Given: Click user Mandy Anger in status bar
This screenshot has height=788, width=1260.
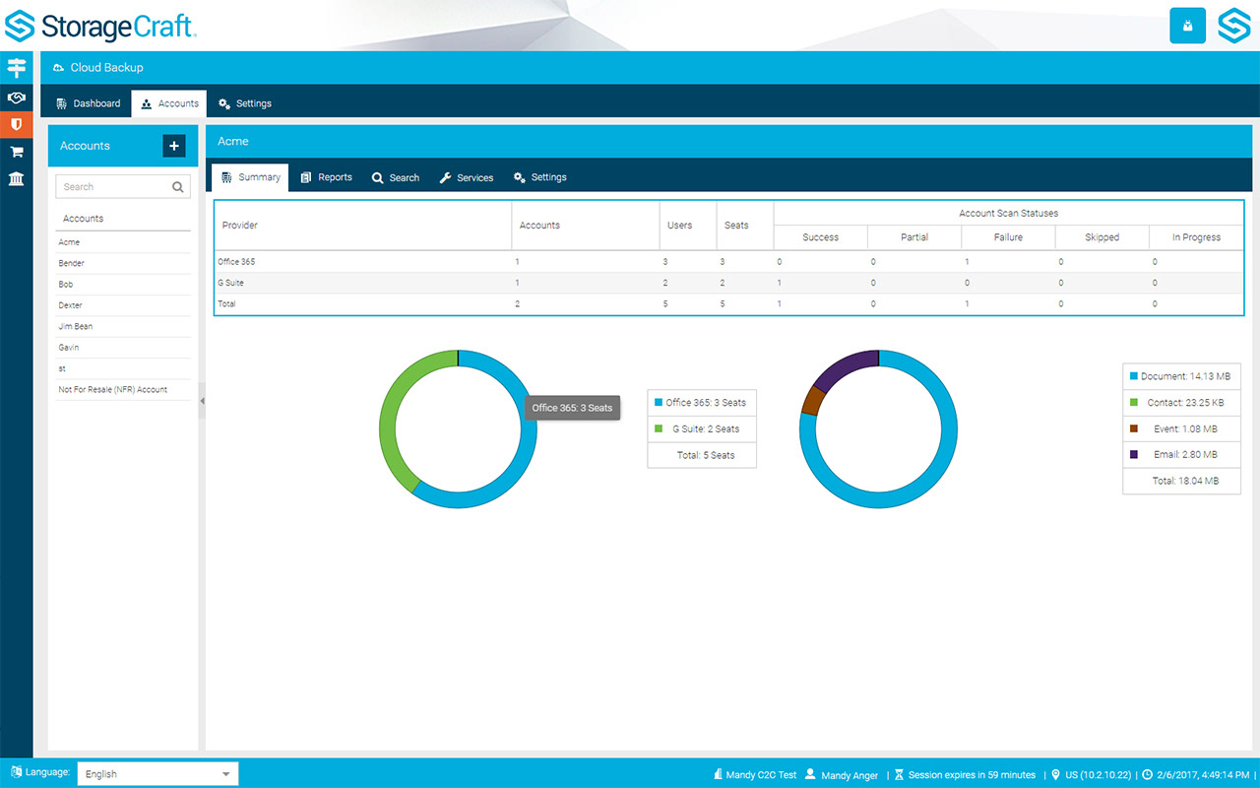Looking at the screenshot, I should point(842,775).
